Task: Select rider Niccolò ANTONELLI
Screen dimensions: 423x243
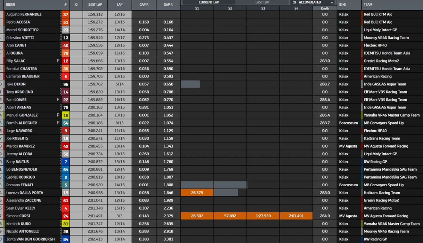Action: 23,231
